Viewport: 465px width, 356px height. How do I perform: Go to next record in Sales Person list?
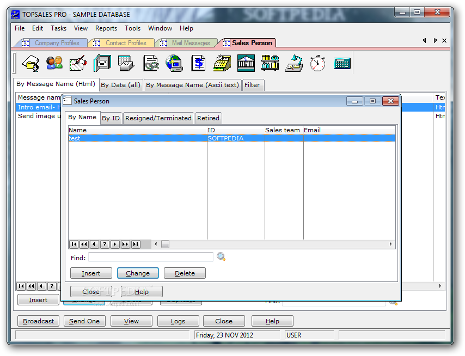click(115, 244)
